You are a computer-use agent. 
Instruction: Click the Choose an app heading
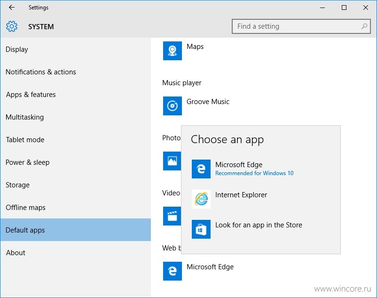click(x=227, y=140)
